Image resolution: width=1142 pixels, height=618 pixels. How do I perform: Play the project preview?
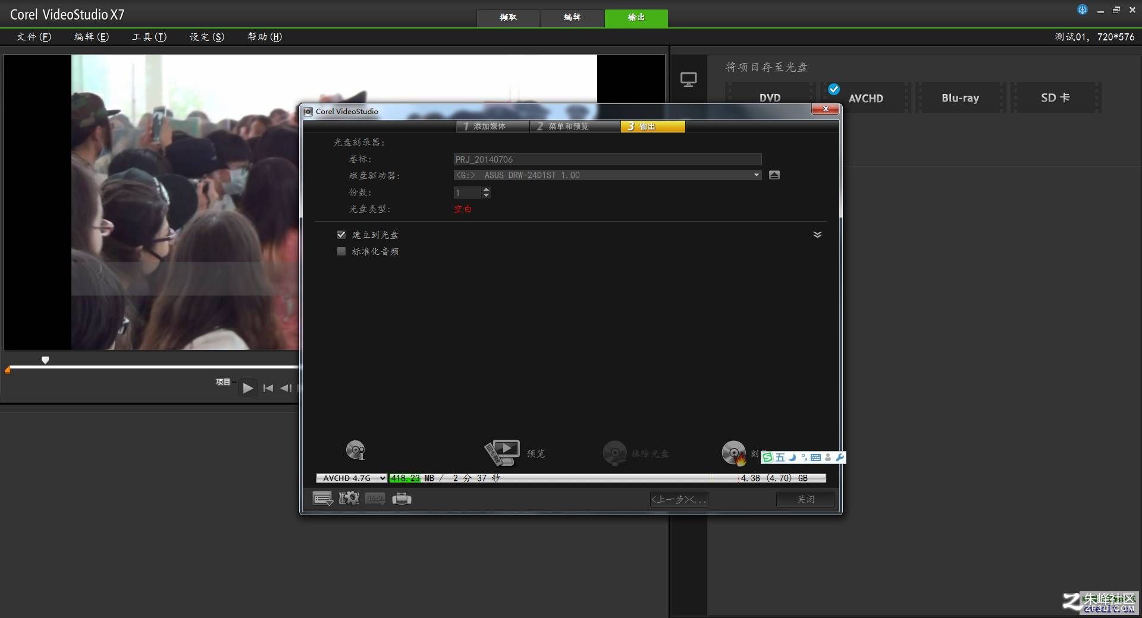pos(248,388)
